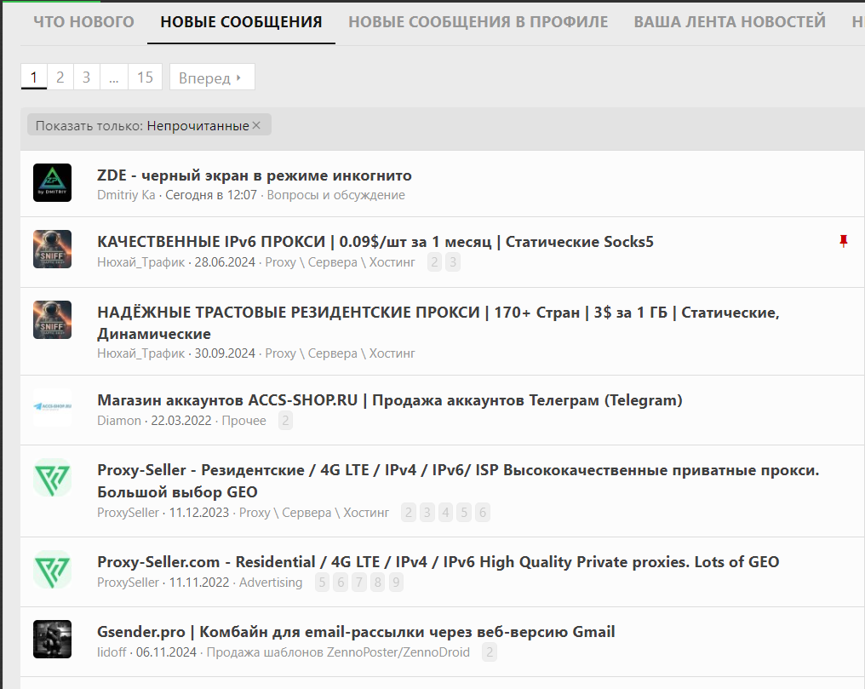Image resolution: width=865 pixels, height=689 pixels.
Task: Switch to the ЧТО НОВОГО tab
Action: point(83,22)
